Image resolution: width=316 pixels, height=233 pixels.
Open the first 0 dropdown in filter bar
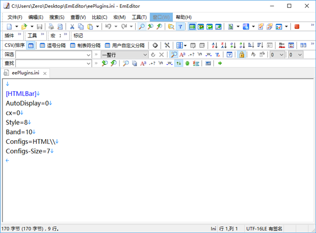277,55
